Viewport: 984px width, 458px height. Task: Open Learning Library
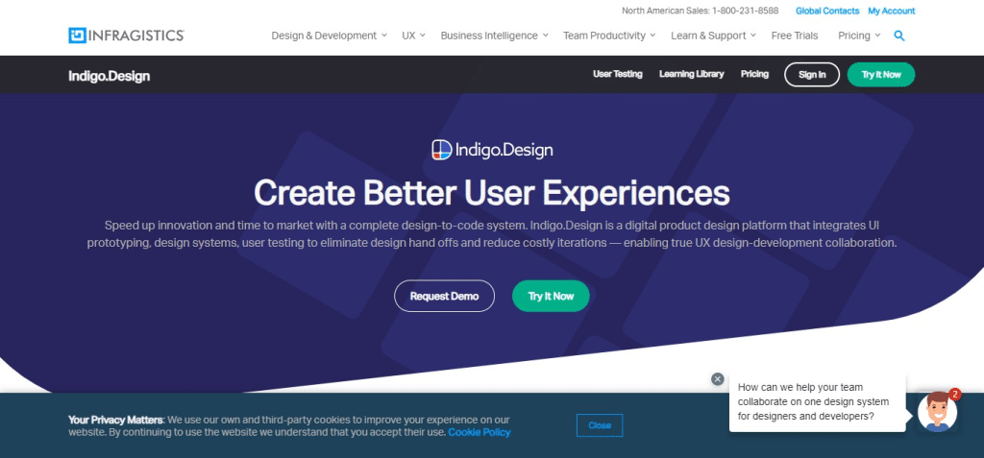coord(691,74)
